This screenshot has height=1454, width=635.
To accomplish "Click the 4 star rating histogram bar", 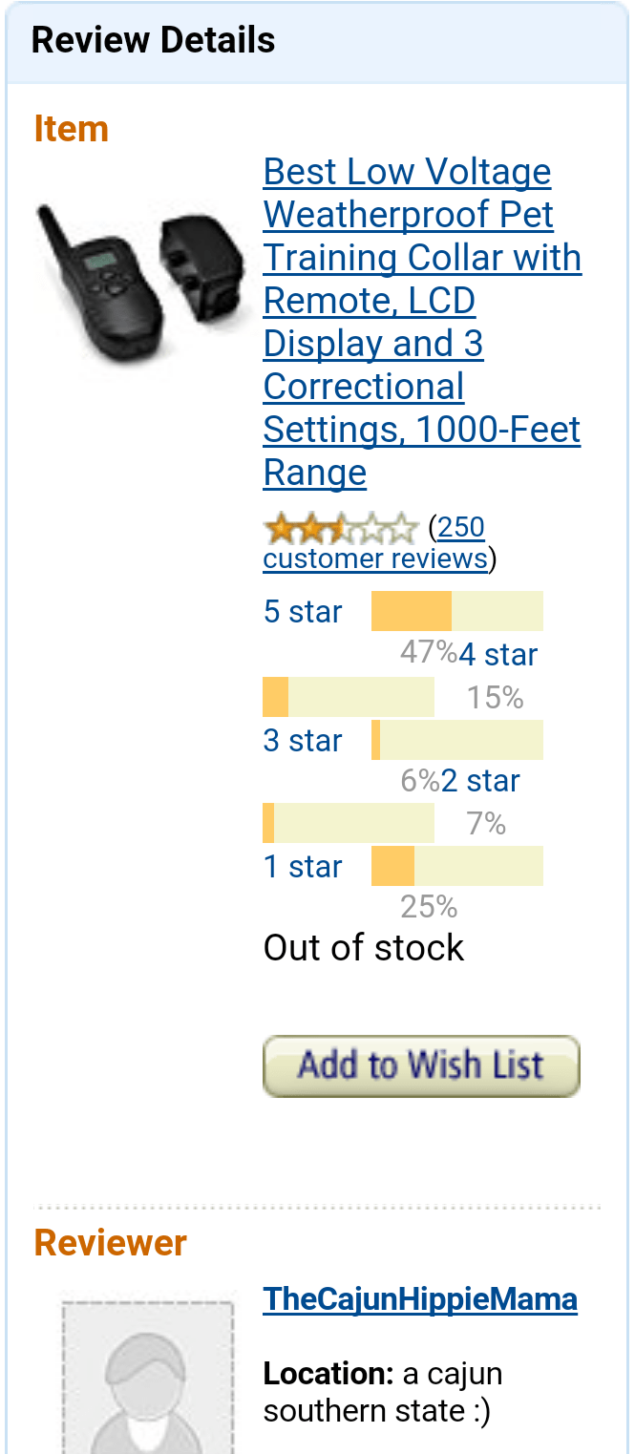I will point(348,697).
